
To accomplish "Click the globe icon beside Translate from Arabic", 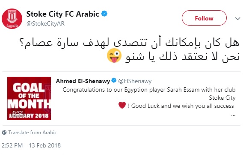I will click(4, 133).
